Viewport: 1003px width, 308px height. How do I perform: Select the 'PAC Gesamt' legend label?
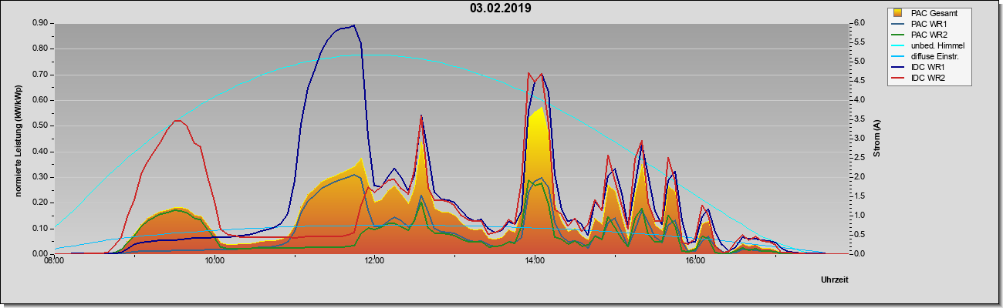pyautogui.click(x=934, y=13)
